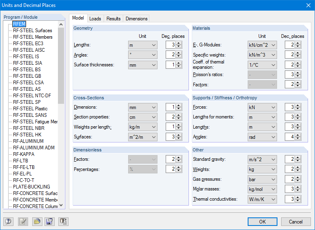Screen dimensions: 315x230
Task: Increase Lengths decimal places in Geometry
Action: [x=179, y=43]
